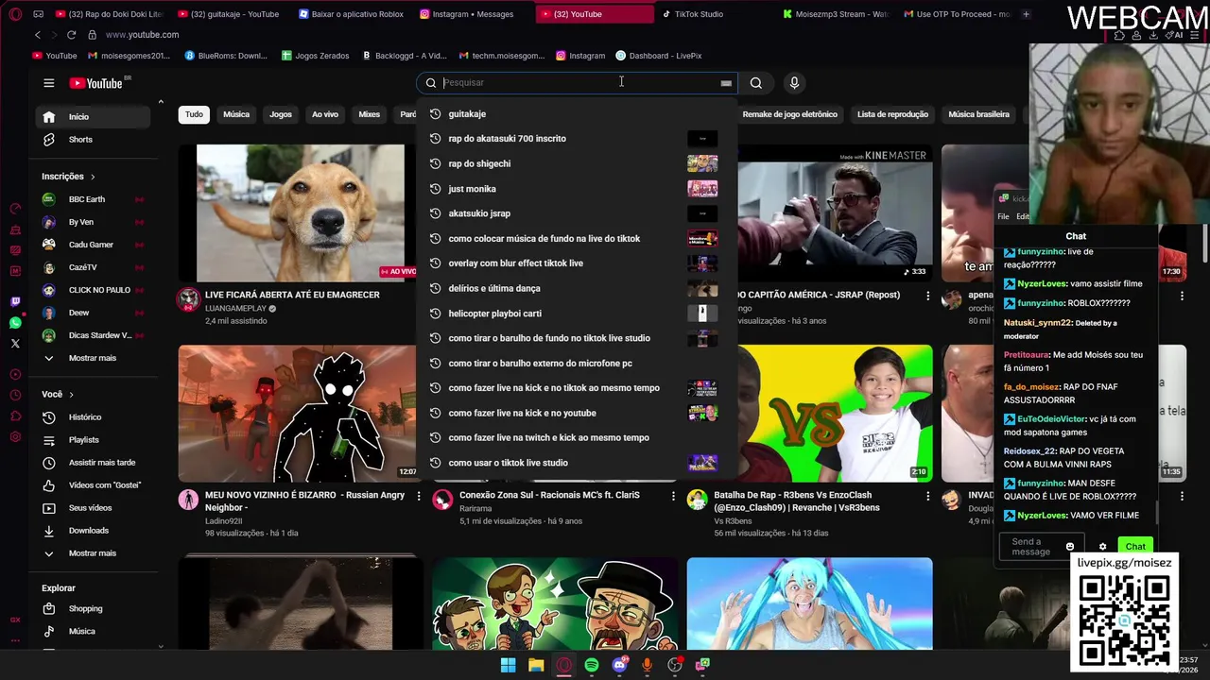Open Dashboard - LivePix bookmark
The width and height of the screenshot is (1210, 680).
point(659,56)
